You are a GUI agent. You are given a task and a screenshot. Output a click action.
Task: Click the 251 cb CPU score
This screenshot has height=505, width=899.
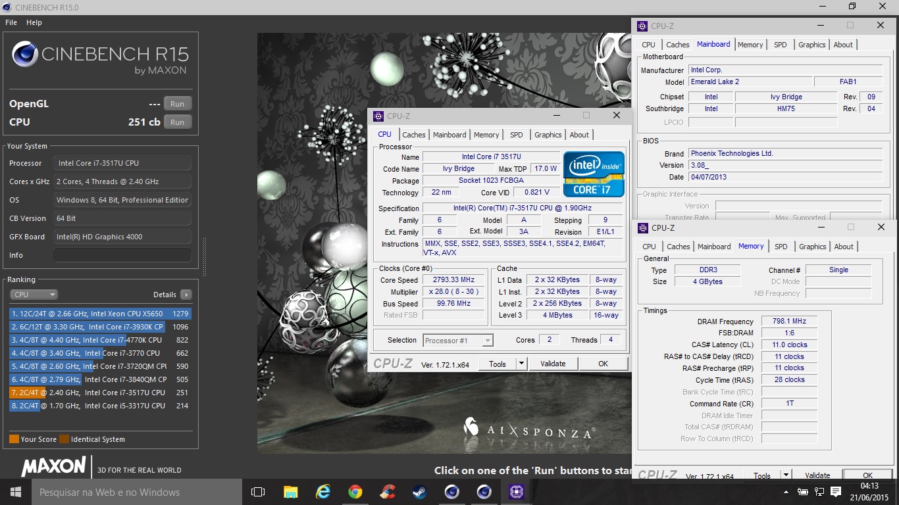tap(144, 122)
